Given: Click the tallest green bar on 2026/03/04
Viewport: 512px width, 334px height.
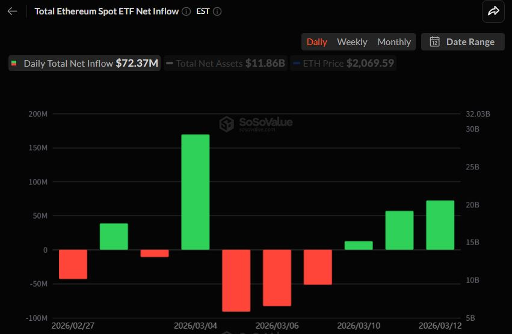Looking at the screenshot, I should [196, 192].
